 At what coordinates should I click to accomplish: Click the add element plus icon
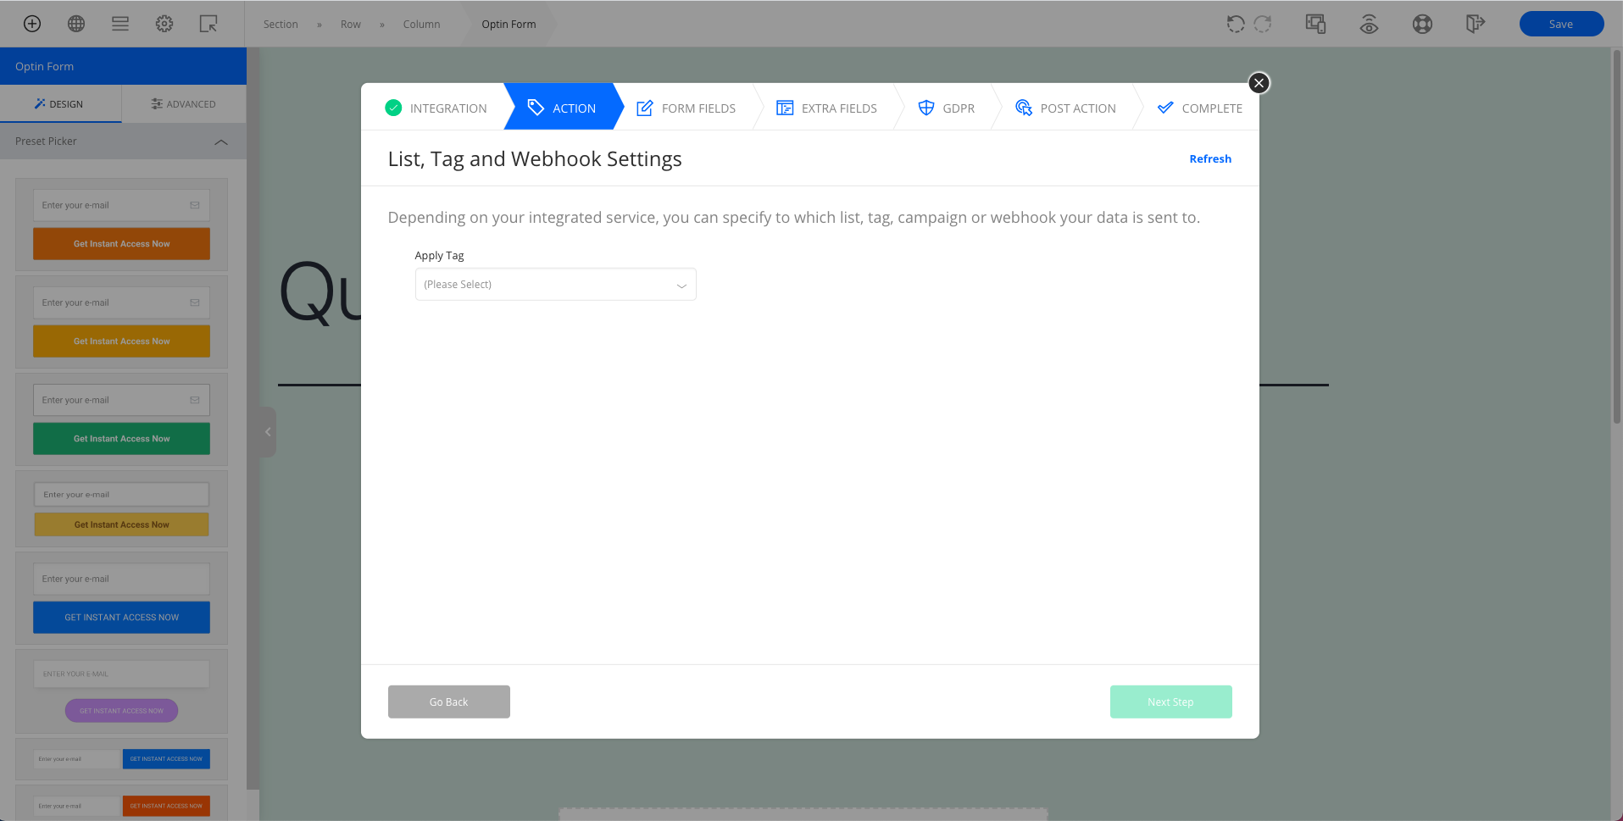(32, 24)
